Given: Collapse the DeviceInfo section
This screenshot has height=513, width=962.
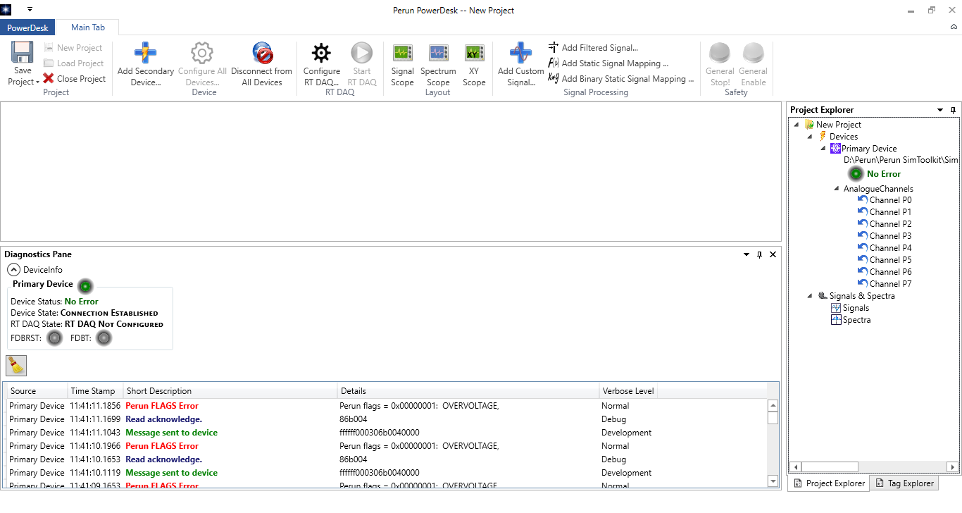Looking at the screenshot, I should pos(13,270).
